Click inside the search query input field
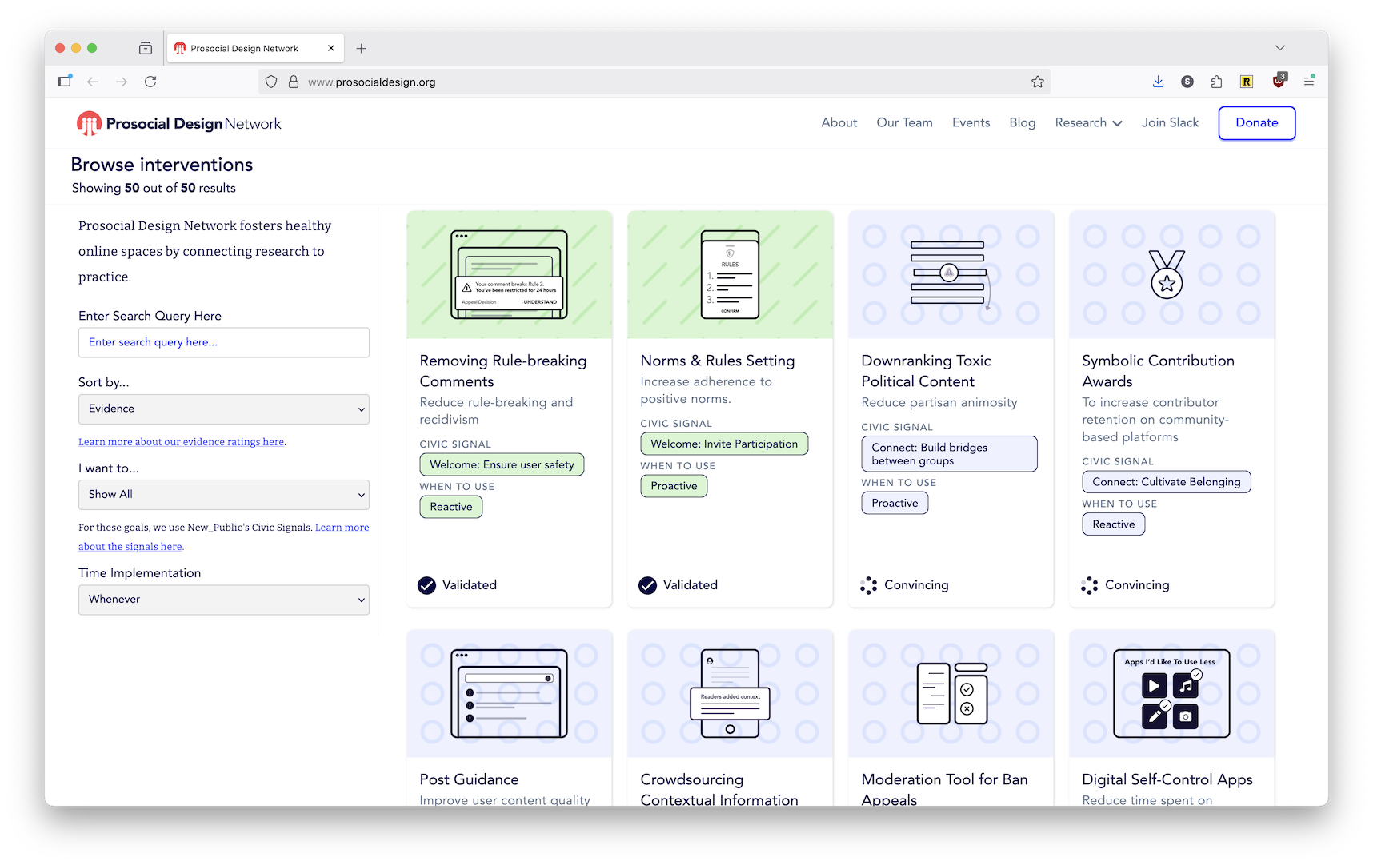1373x865 pixels. point(223,342)
